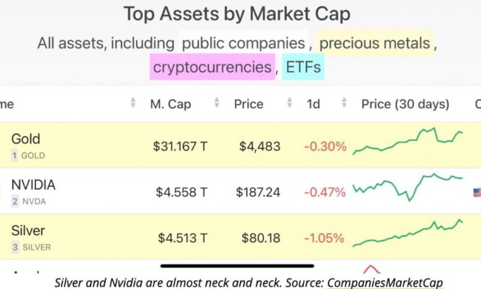This screenshot has width=481, height=289.
Task: Toggle the cryptocurrencies category filter
Action: (x=212, y=66)
